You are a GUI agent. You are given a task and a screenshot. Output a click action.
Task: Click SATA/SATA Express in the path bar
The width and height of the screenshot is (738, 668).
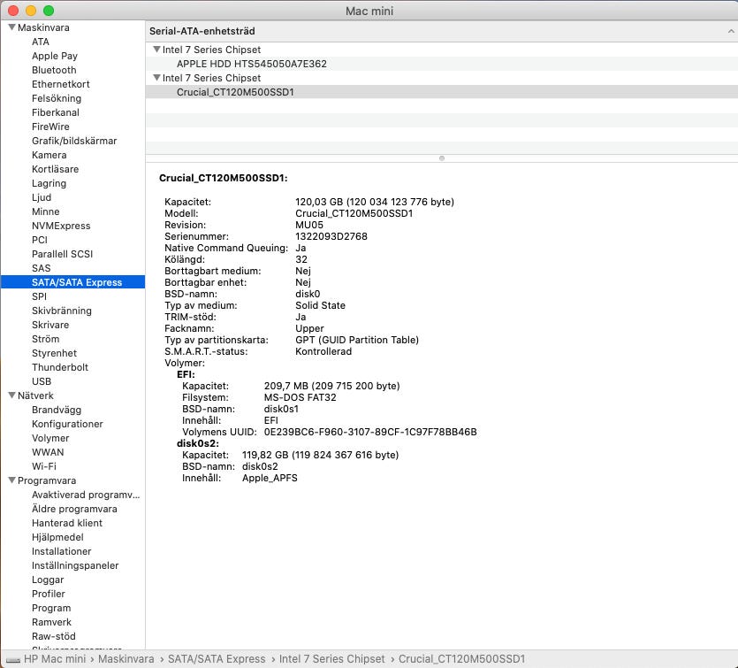tap(217, 659)
